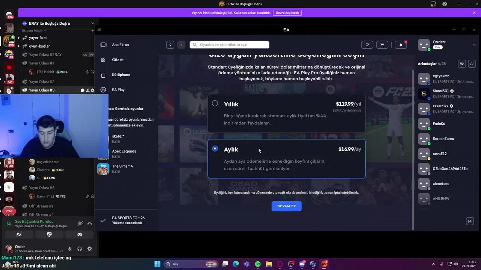
Task: Collapse the EA friends panel arrow
Action: pyautogui.click(x=470, y=221)
